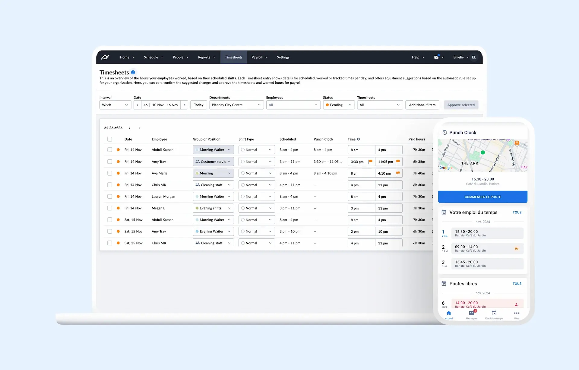This screenshot has height=370, width=579.
Task: Tap the Plus icon on the phone nav bar
Action: pos(517,313)
